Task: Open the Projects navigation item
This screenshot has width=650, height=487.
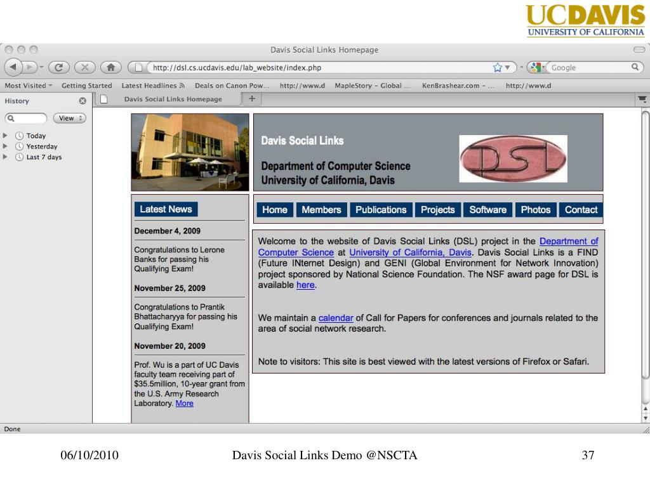Action: click(x=438, y=210)
